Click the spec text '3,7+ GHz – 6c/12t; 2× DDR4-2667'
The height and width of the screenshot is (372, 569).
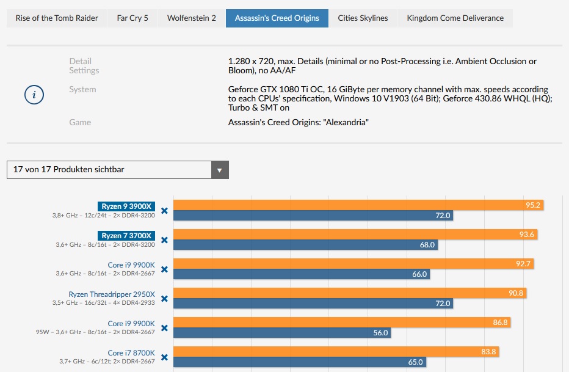pyautogui.click(x=107, y=362)
